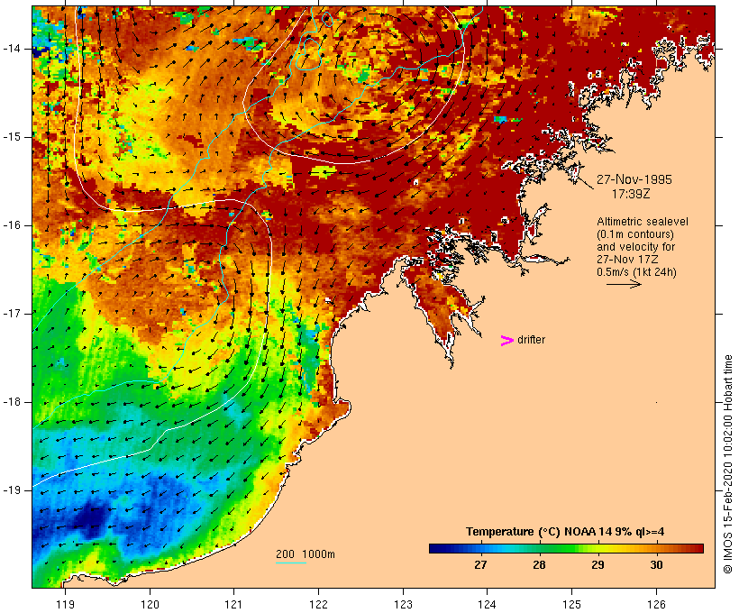739x613 pixels.
Task: Click the '(0.1m contours)' caption line
Action: point(635,234)
